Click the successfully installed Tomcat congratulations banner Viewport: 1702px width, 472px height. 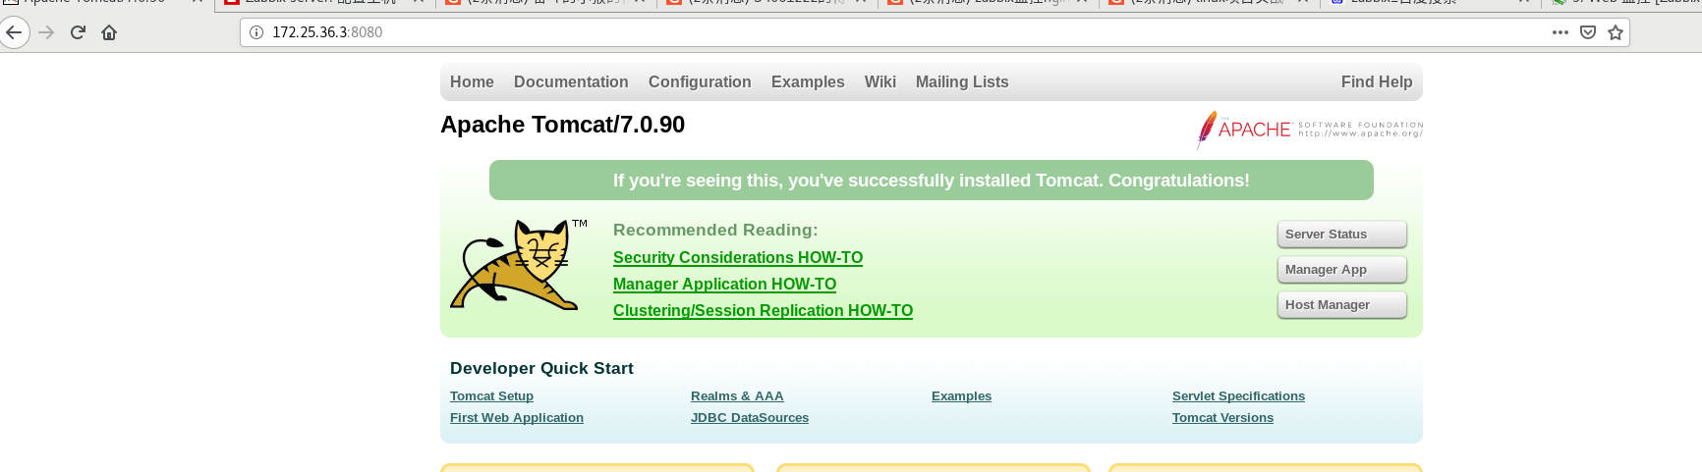click(932, 181)
